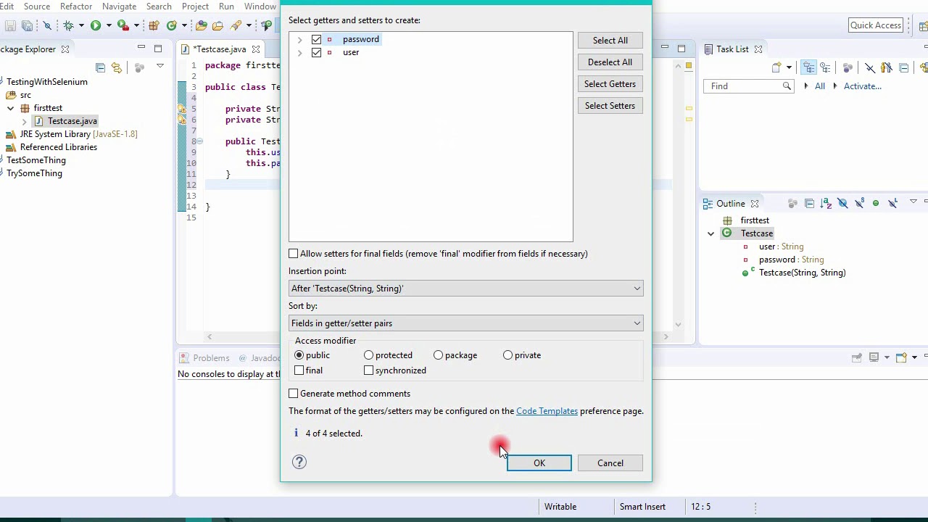Select the public access modifier

point(299,355)
